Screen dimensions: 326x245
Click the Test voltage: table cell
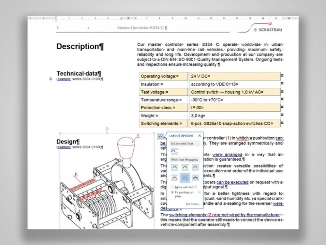(163, 92)
